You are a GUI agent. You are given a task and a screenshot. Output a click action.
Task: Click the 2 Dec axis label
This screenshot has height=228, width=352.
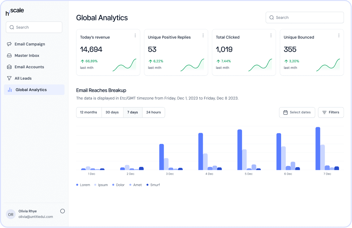(130, 174)
